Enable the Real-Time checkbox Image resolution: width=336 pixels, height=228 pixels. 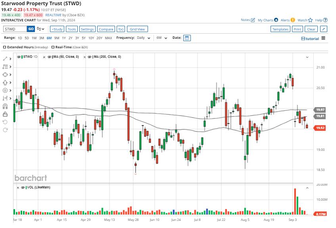[x=53, y=47]
